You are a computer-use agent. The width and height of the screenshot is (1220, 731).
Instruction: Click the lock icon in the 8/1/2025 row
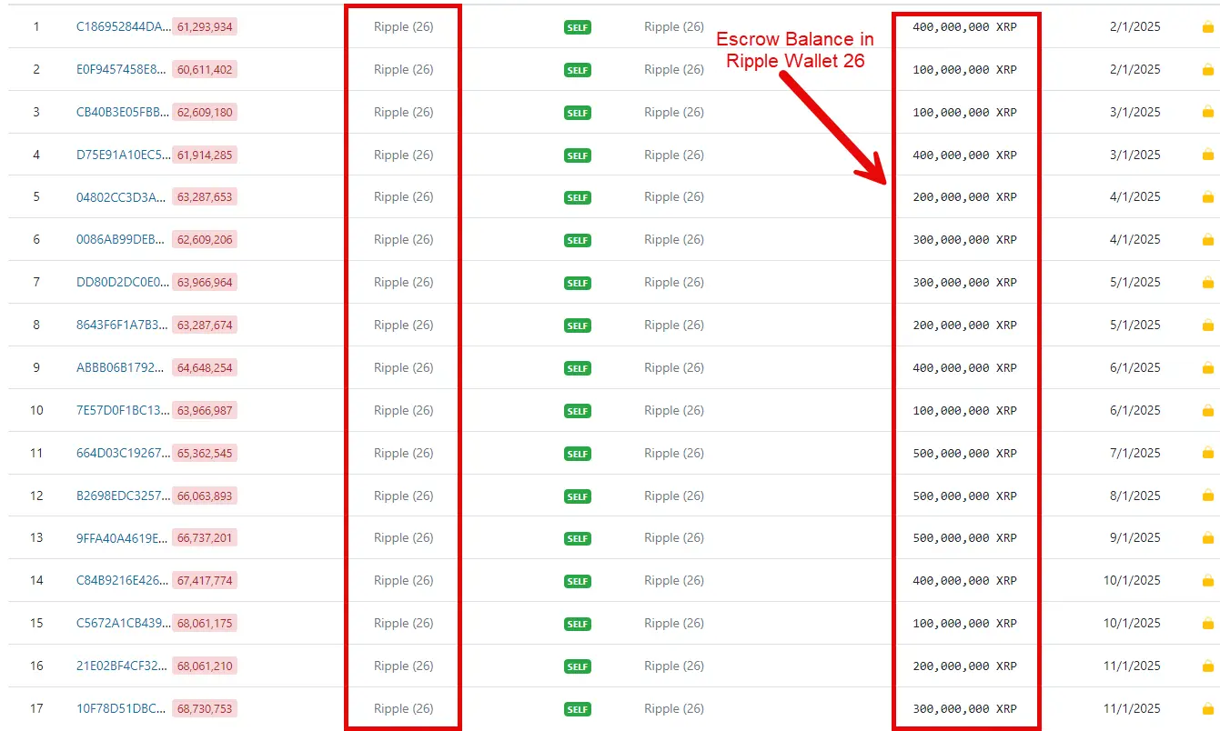tap(1208, 496)
